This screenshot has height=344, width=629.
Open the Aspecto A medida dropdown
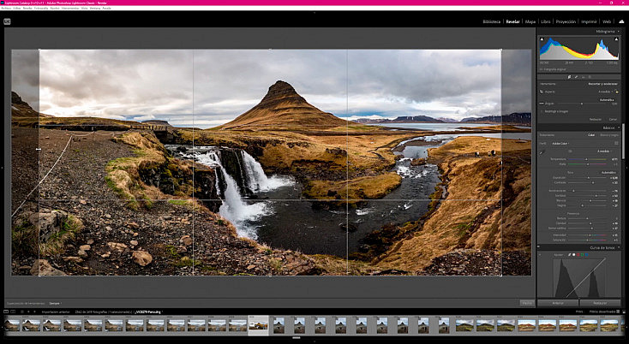[x=605, y=92]
